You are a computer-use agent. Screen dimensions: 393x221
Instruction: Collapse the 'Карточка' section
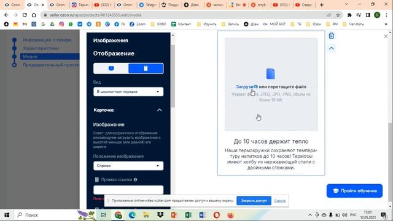[160, 110]
